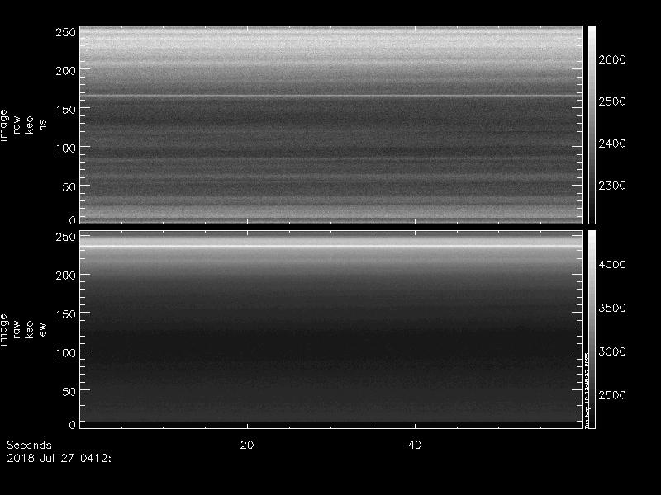Click the Seconds axis title
Viewport: 661px width, 495px height.
[29, 445]
